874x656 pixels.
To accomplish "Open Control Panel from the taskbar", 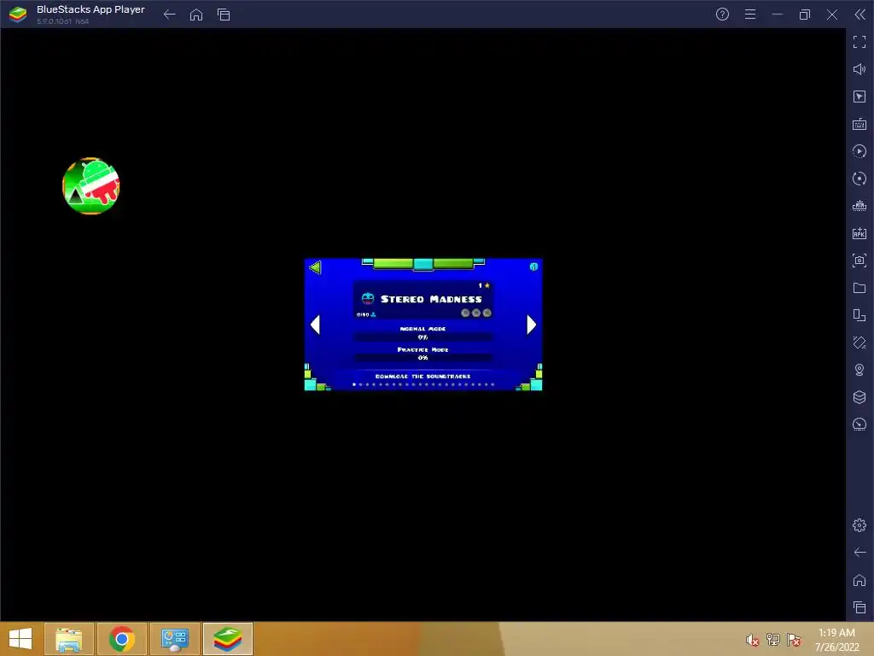I will (175, 639).
